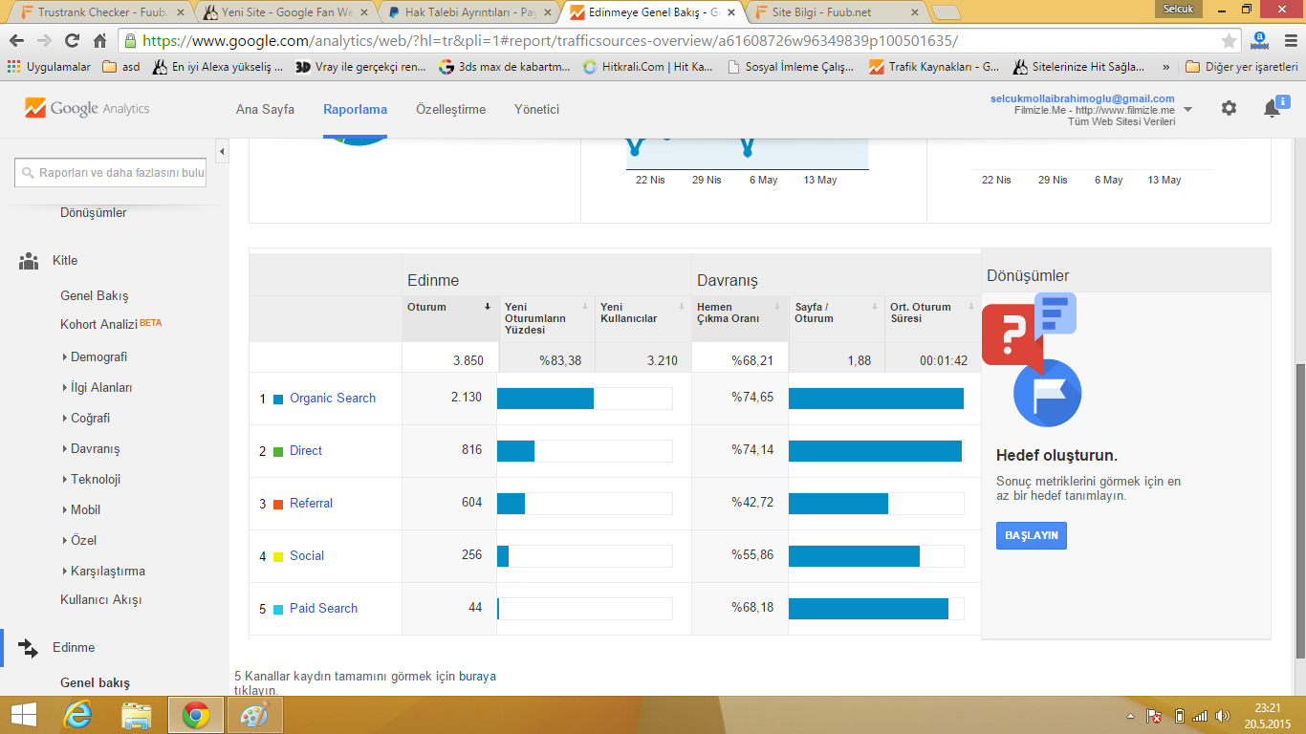Viewport: 1306px width, 734px height.
Task: Open the account selector dropdown arrow
Action: [x=1187, y=110]
